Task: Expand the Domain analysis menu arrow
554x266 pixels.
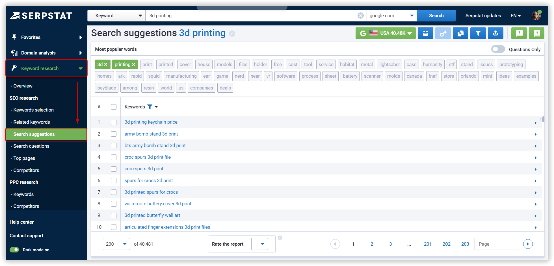Action: (x=81, y=53)
